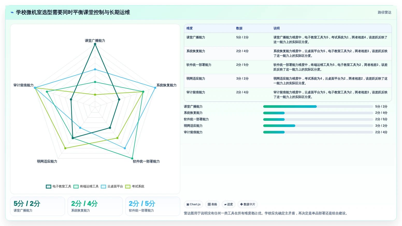The image size is (402, 226).
Task: Select table cell 审计留痕能力
Action: point(196,93)
